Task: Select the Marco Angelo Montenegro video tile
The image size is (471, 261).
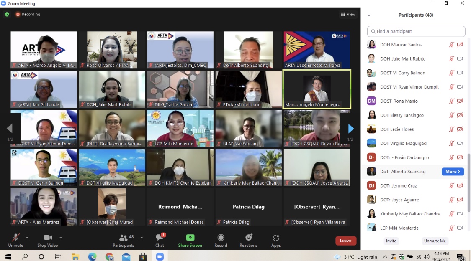Action: point(317,89)
